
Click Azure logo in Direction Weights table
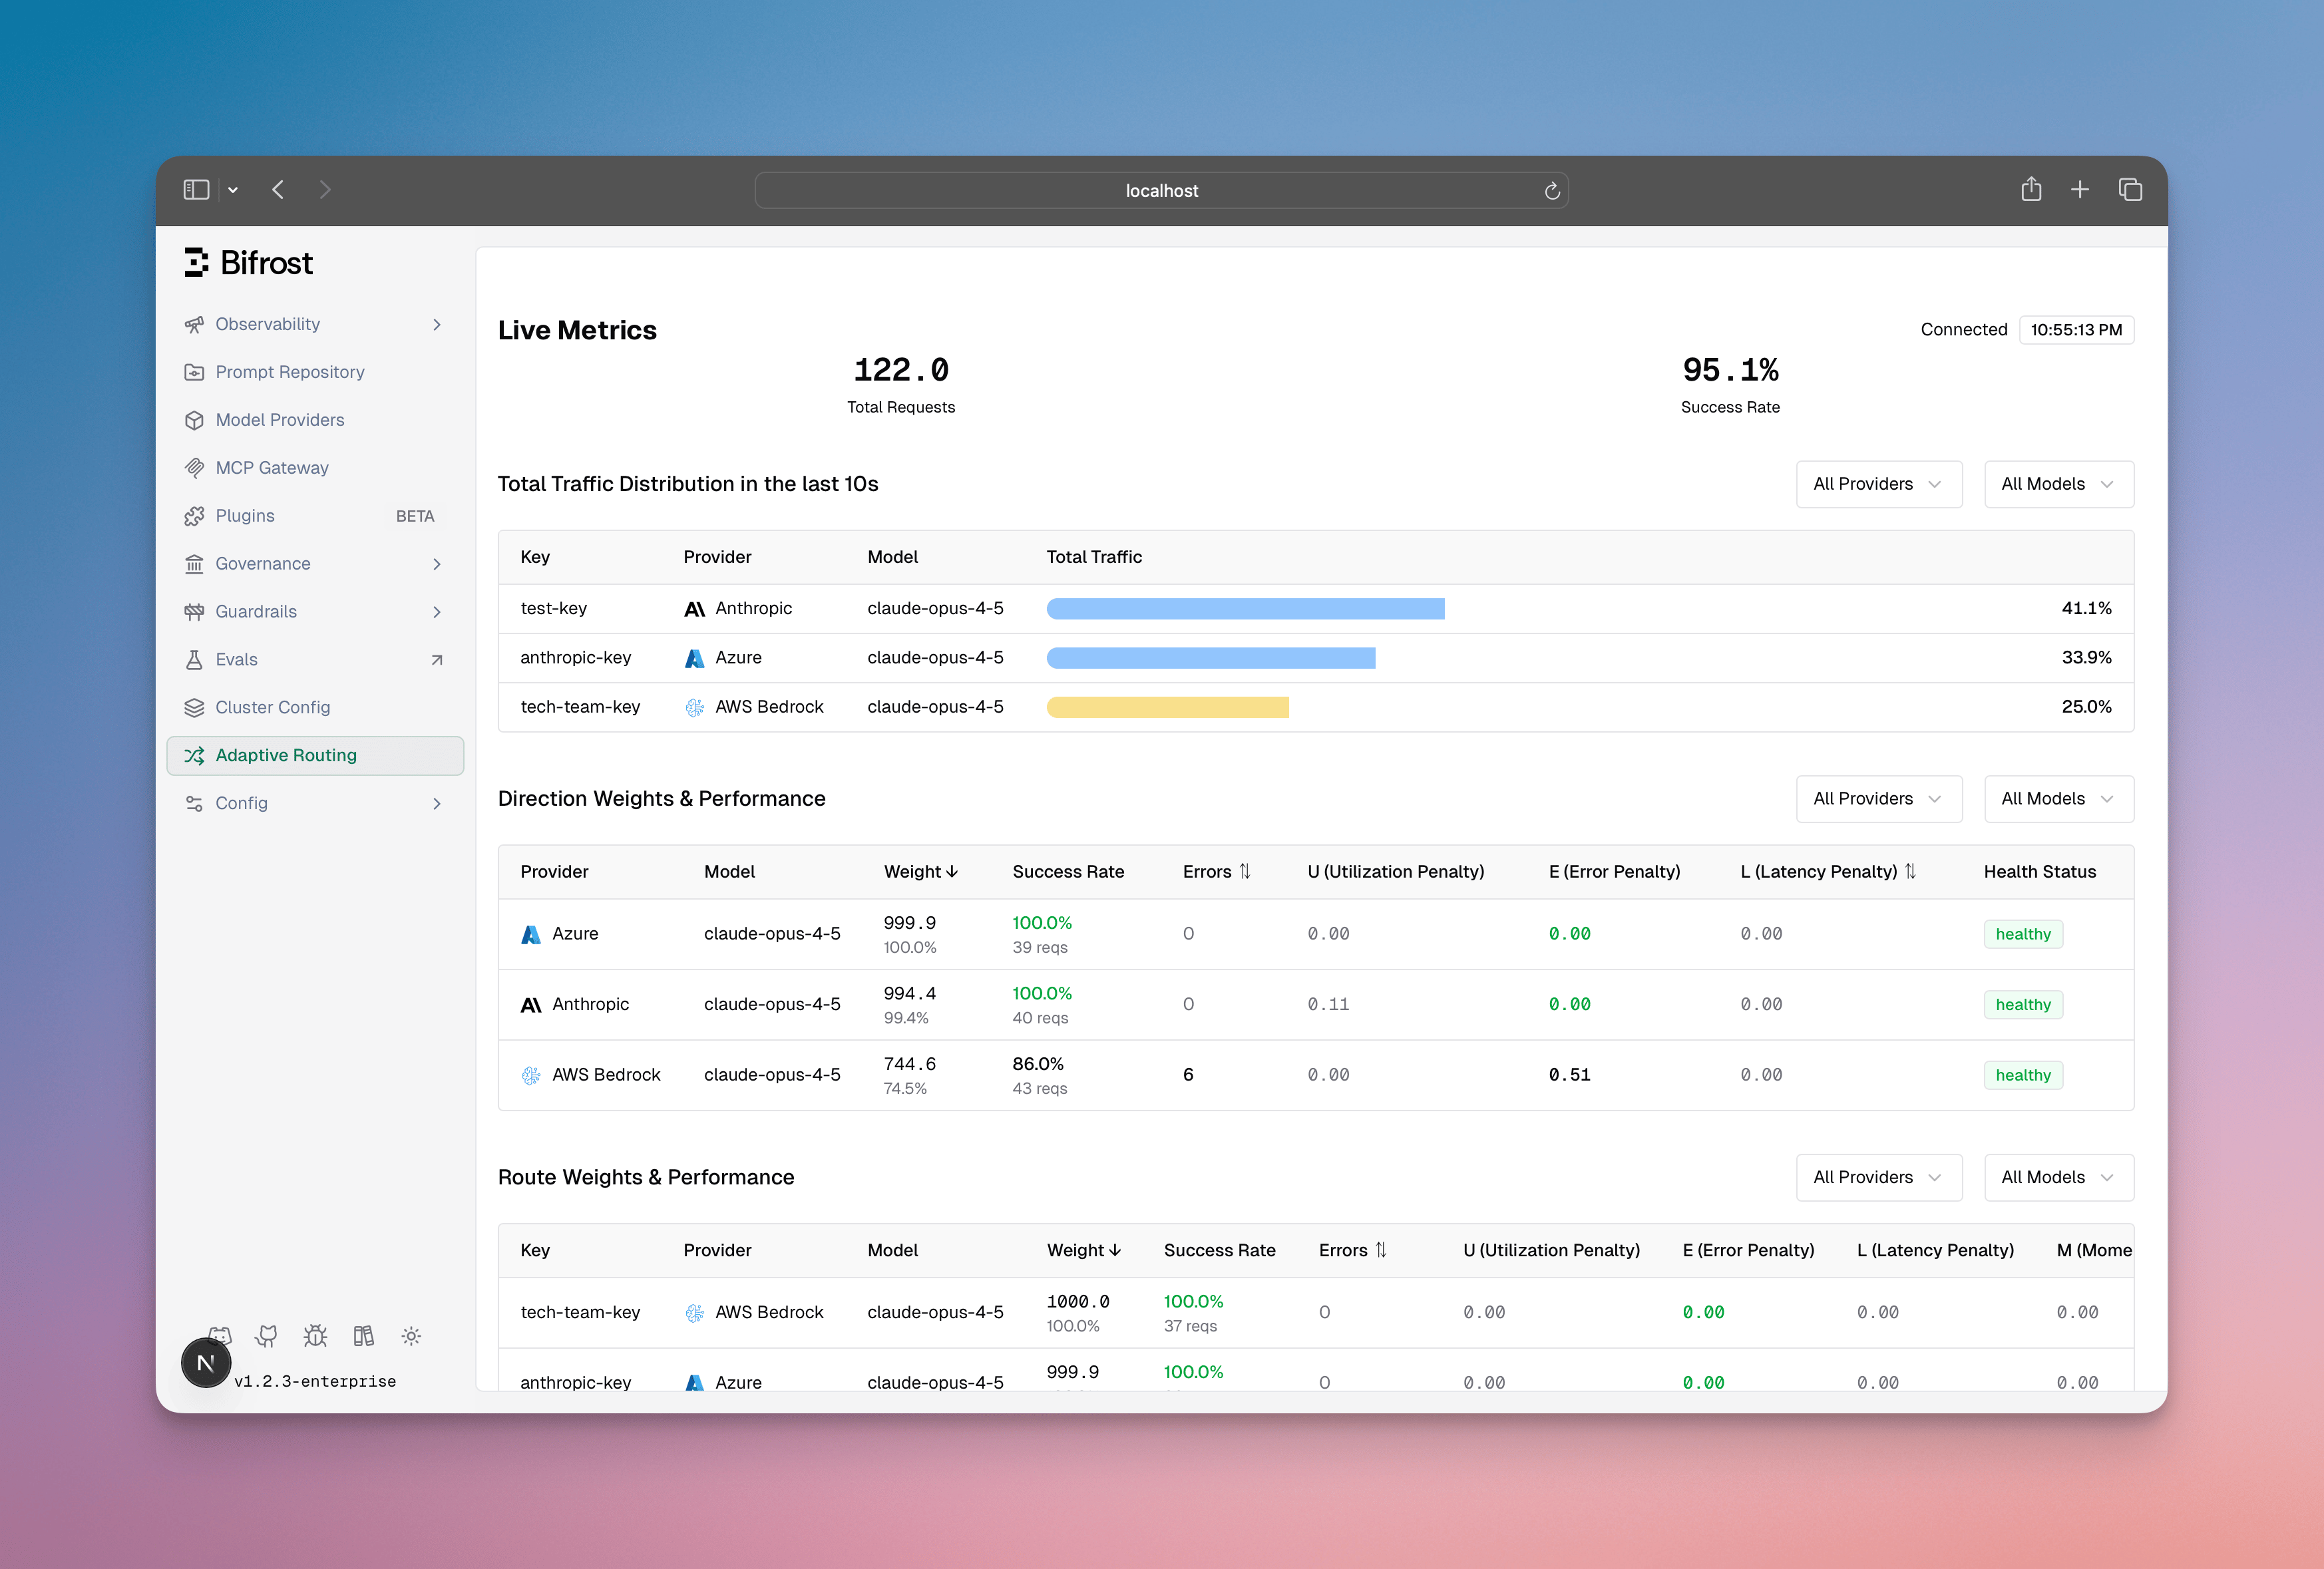click(531, 934)
